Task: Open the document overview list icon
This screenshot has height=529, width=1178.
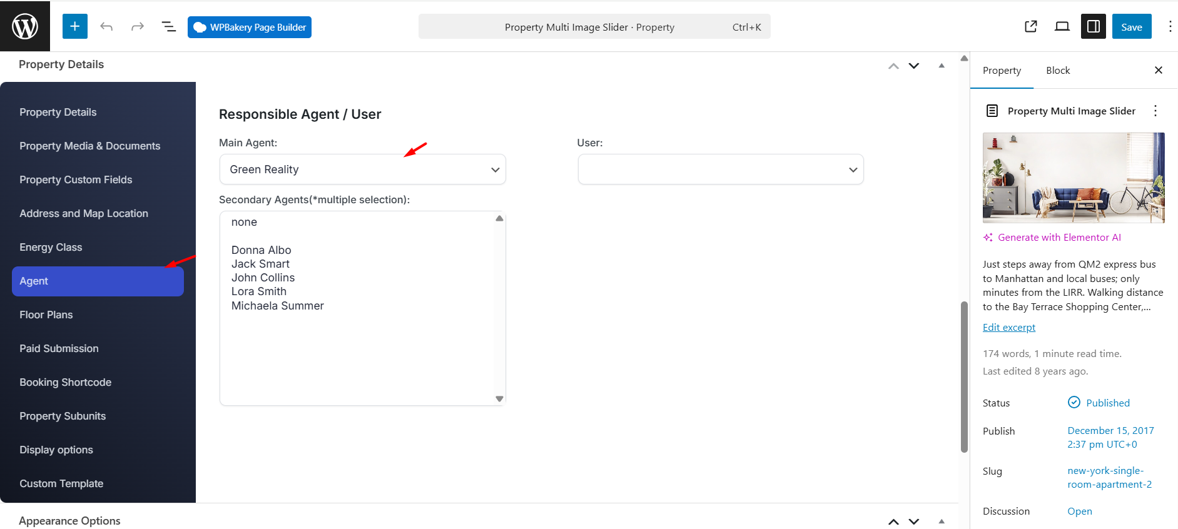Action: 169,26
